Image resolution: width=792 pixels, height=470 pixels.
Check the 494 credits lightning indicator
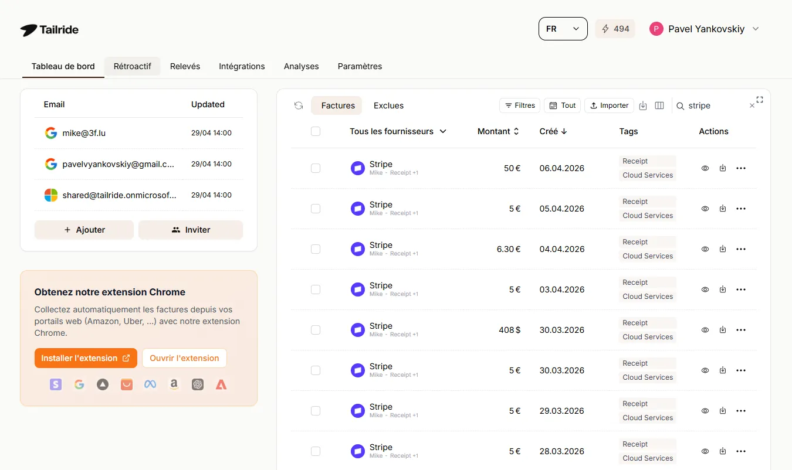pos(615,28)
